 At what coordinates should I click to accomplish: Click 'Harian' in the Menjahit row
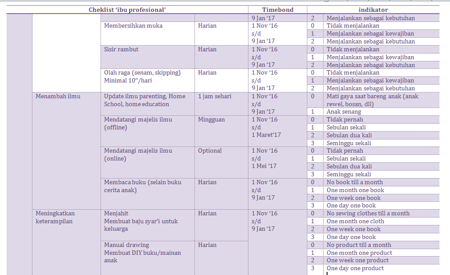[207, 214]
